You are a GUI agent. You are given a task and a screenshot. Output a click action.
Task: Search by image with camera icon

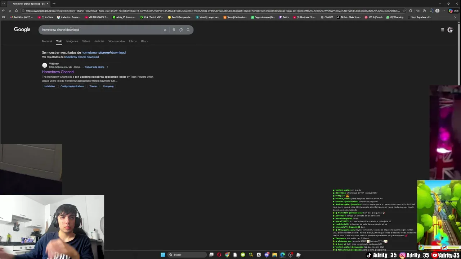pos(181,30)
